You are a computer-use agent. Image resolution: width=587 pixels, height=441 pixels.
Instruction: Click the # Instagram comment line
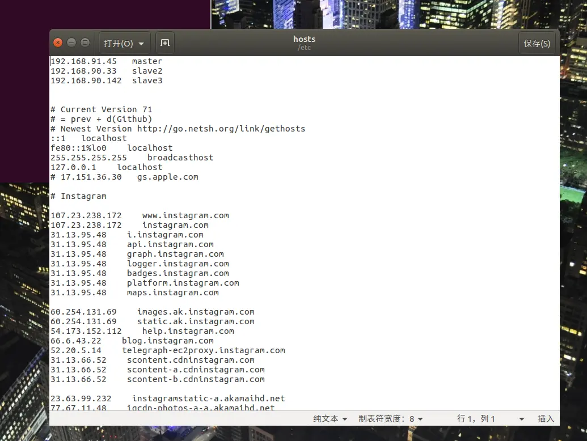click(79, 196)
